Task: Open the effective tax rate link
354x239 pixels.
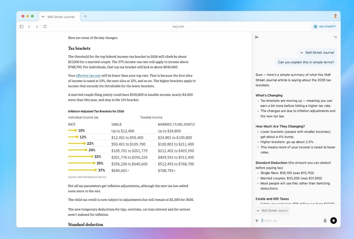Action: click(88, 76)
